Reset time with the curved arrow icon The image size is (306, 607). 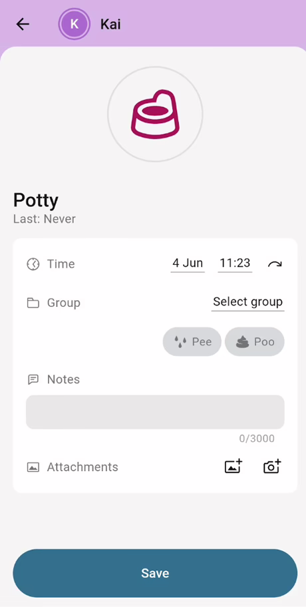[x=275, y=264]
